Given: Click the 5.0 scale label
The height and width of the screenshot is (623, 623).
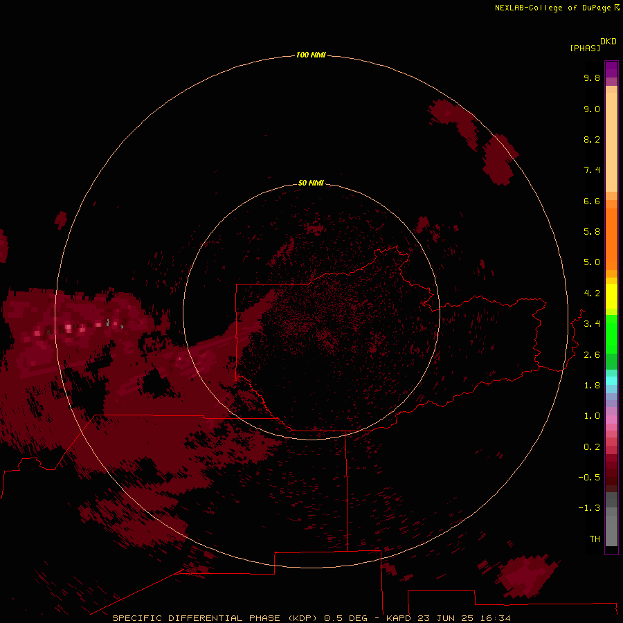Looking at the screenshot, I should click(x=592, y=262).
